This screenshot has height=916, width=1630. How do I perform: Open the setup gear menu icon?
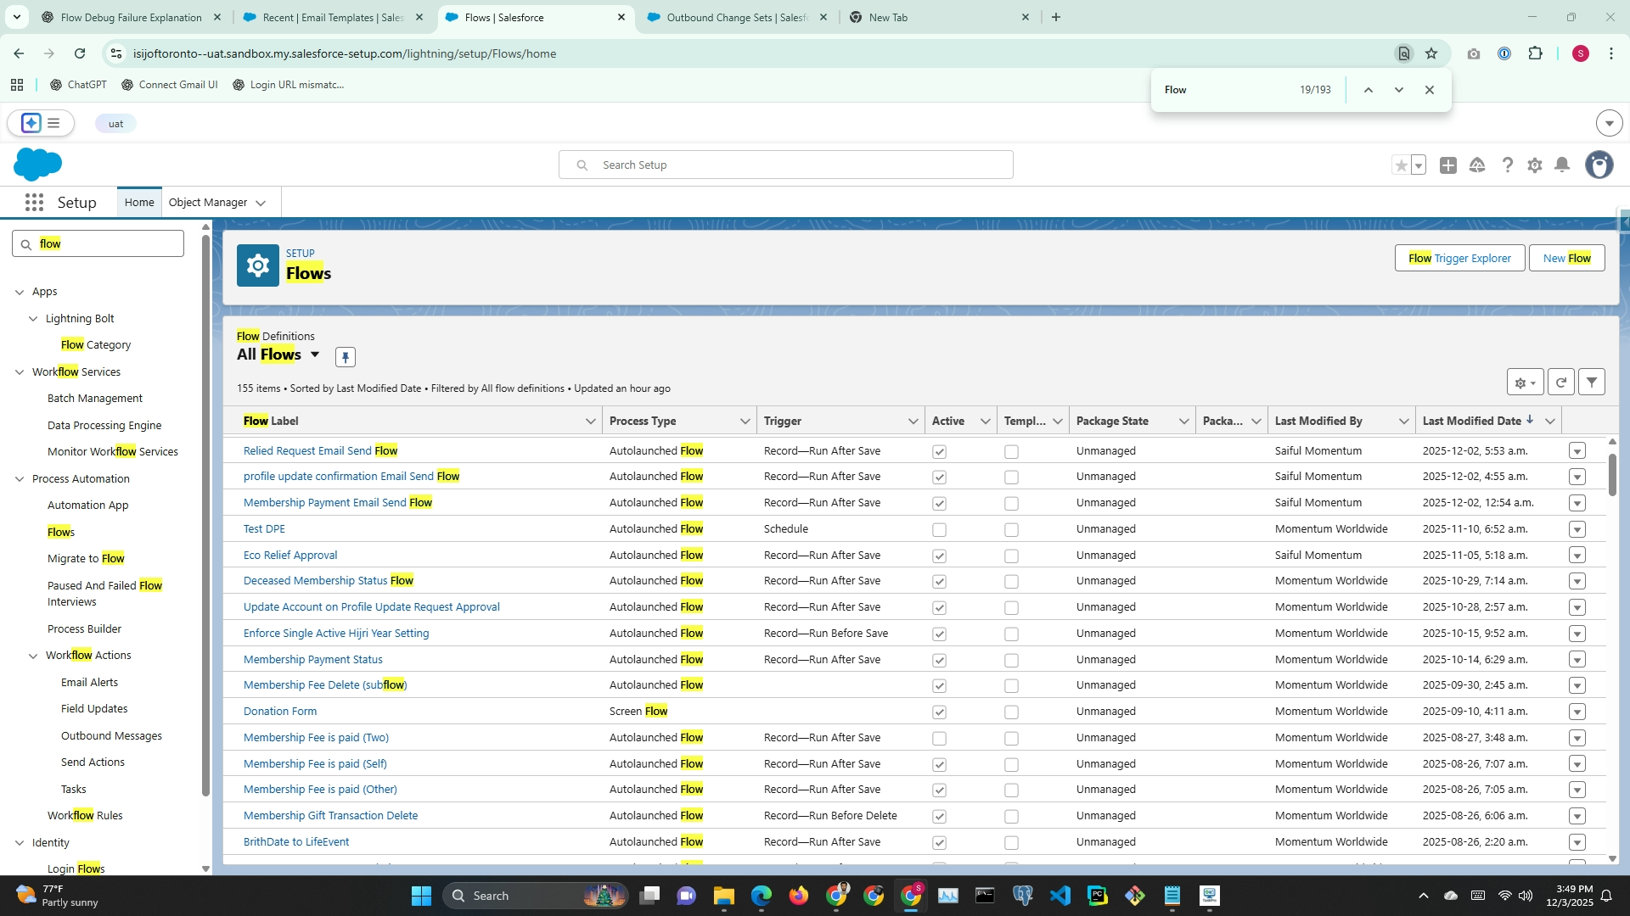pyautogui.click(x=1534, y=165)
